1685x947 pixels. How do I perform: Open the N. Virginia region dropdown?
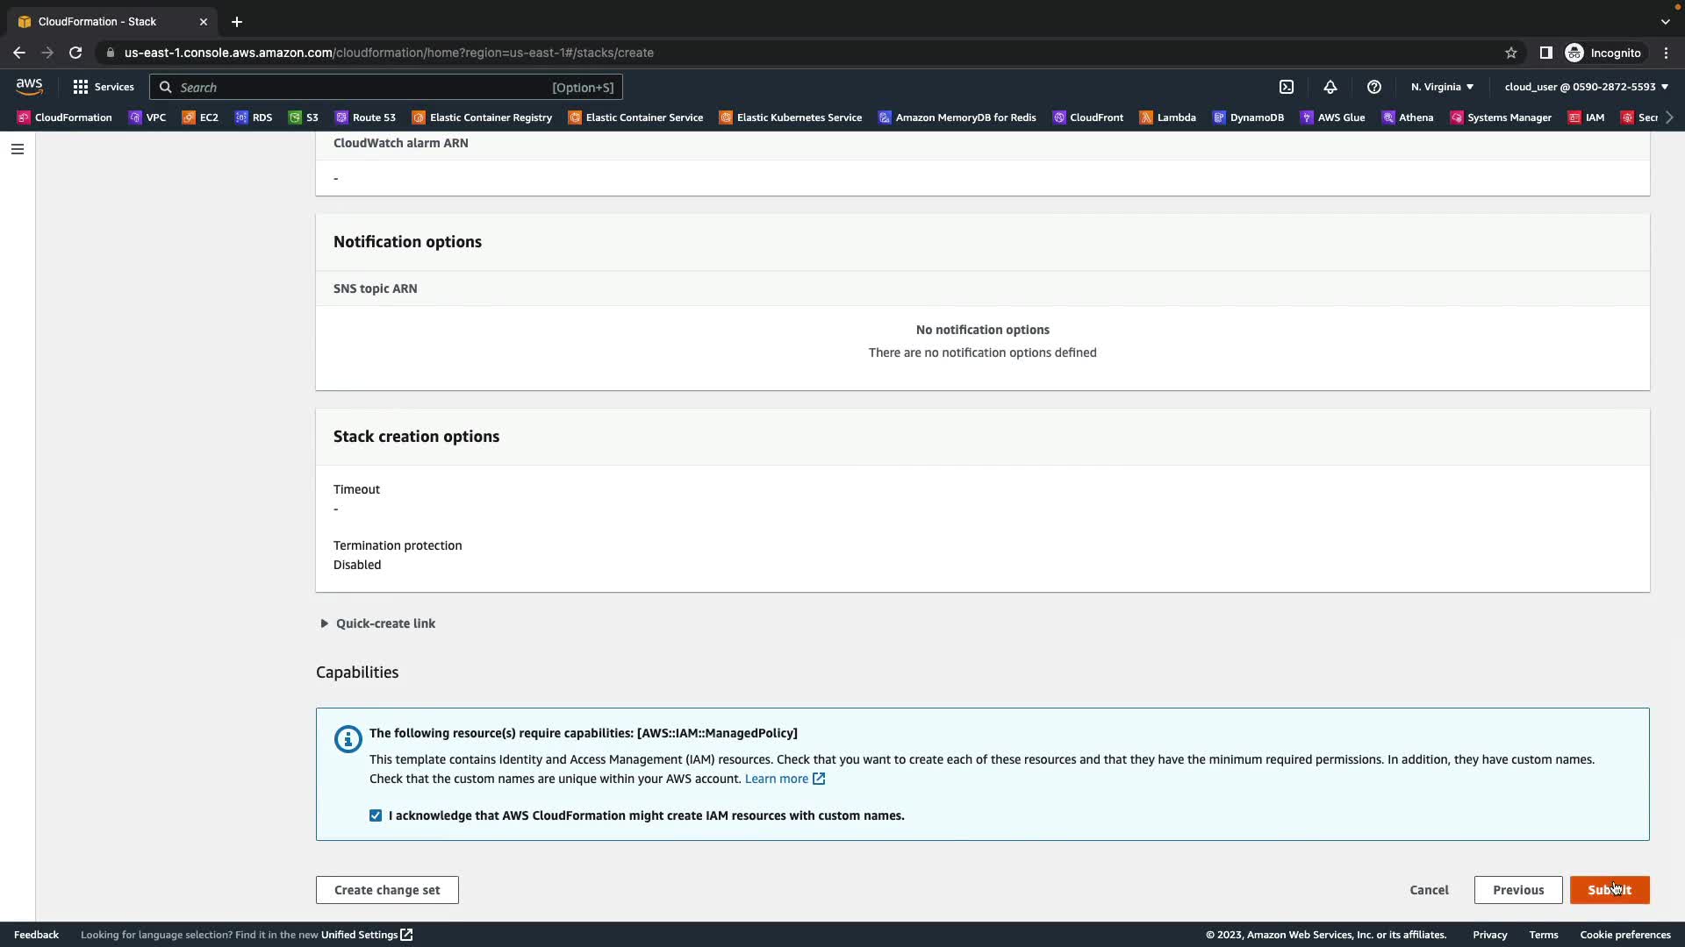[1442, 87]
